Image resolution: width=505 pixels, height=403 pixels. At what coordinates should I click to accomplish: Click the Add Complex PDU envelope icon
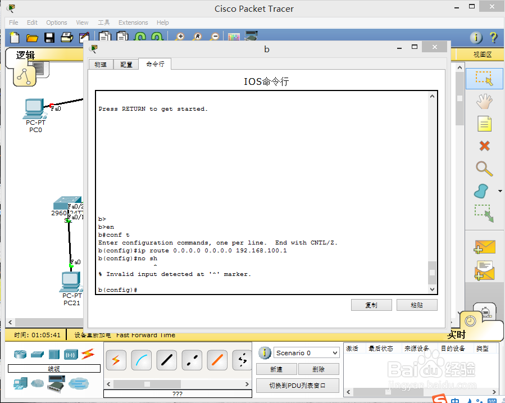[484, 270]
